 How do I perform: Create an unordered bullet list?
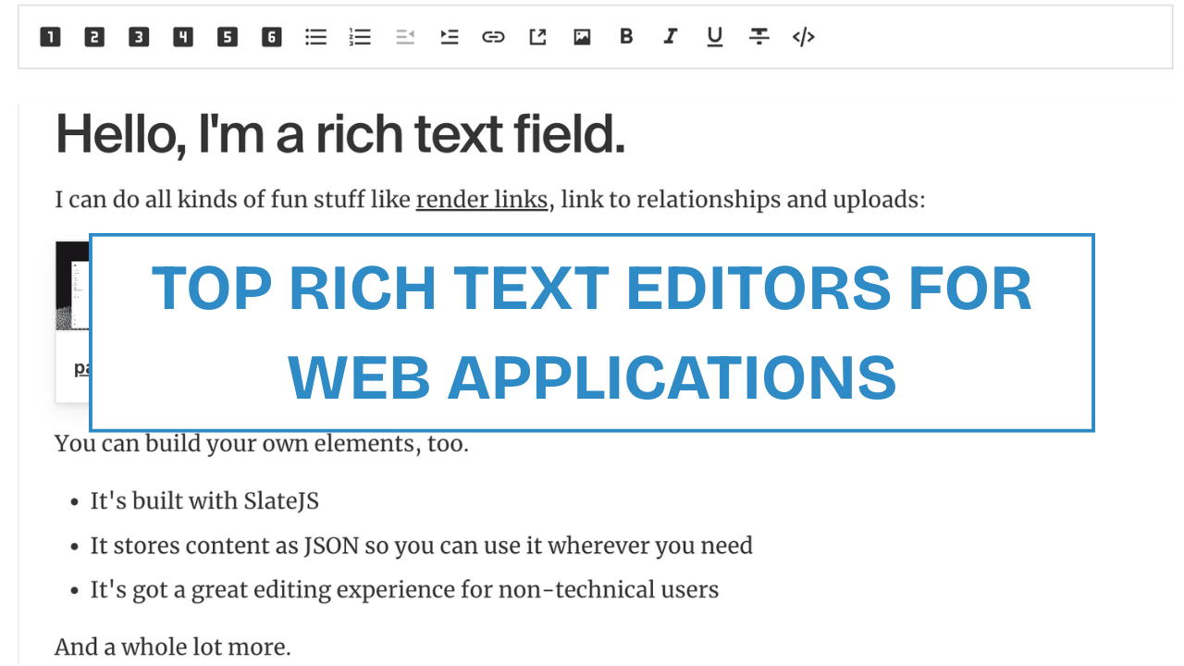click(315, 37)
